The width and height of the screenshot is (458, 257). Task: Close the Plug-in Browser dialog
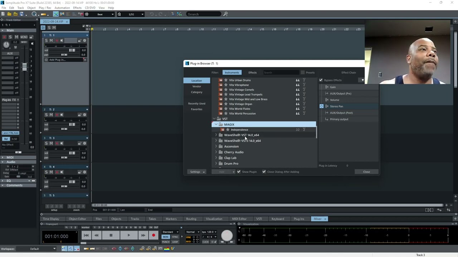click(x=366, y=172)
